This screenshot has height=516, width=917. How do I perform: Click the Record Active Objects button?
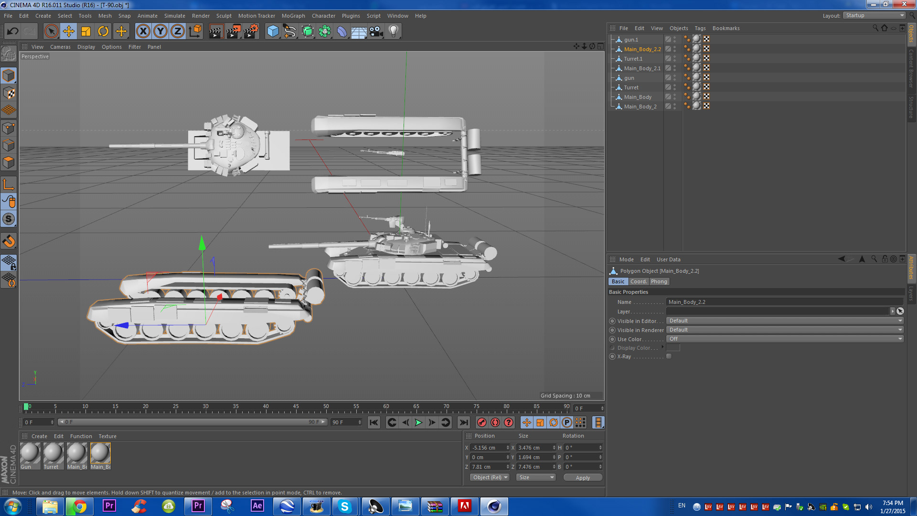tap(482, 422)
